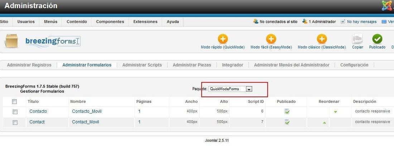Open the Paquete QuickModeForms dropdown
The image size is (394, 146).
[230, 89]
